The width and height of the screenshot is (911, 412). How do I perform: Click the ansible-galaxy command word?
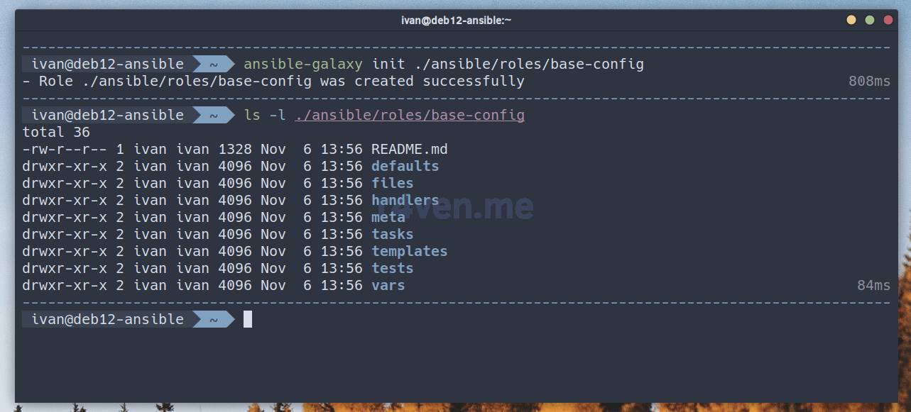tap(303, 64)
